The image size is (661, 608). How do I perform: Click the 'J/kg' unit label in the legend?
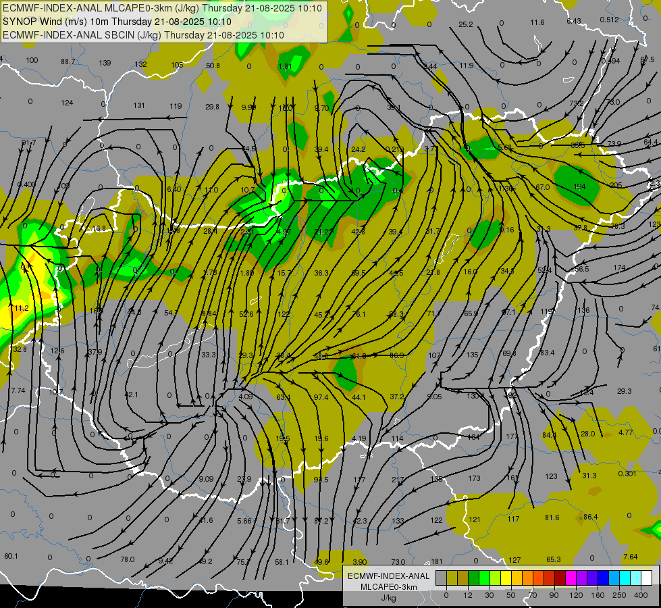(x=388, y=598)
